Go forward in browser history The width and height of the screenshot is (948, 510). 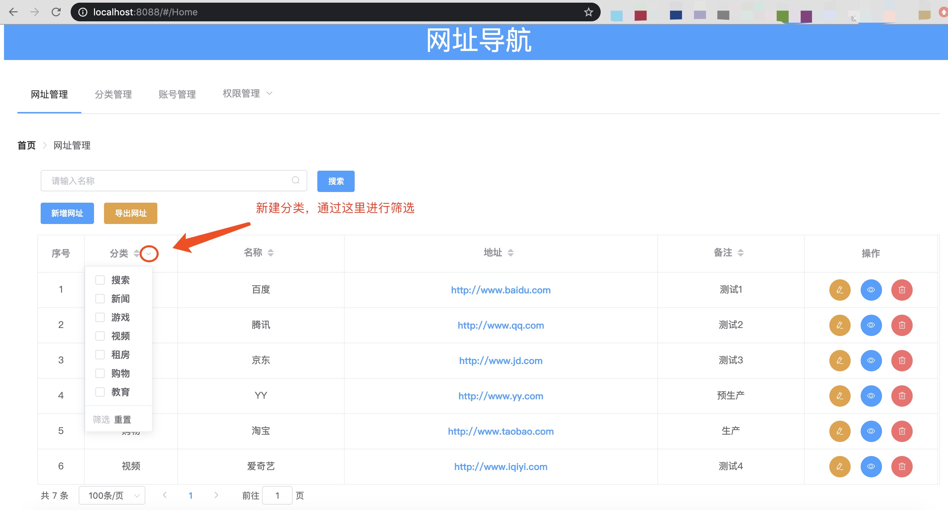point(35,12)
